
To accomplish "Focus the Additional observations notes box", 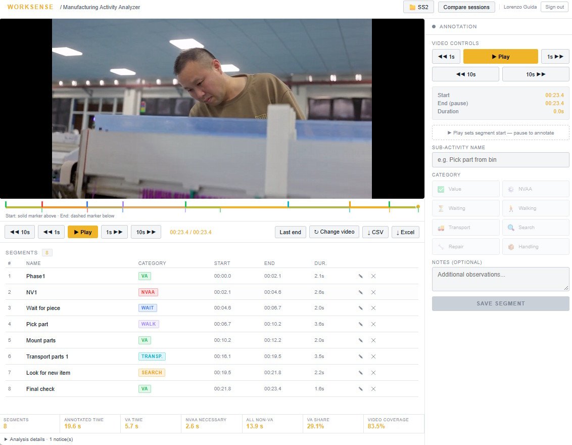I will click(500, 279).
